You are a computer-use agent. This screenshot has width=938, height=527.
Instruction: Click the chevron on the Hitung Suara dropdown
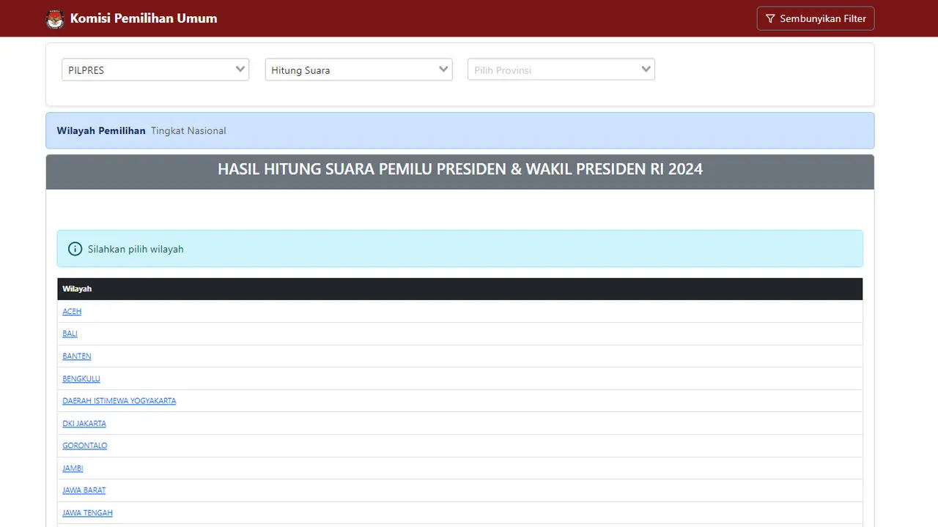(x=442, y=69)
